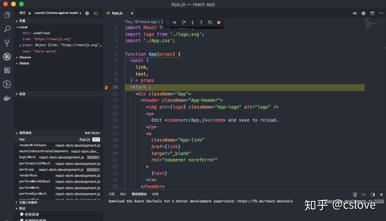Step into the function in the debug toolbar
This screenshot has width=386, height=221.
coord(192,23)
